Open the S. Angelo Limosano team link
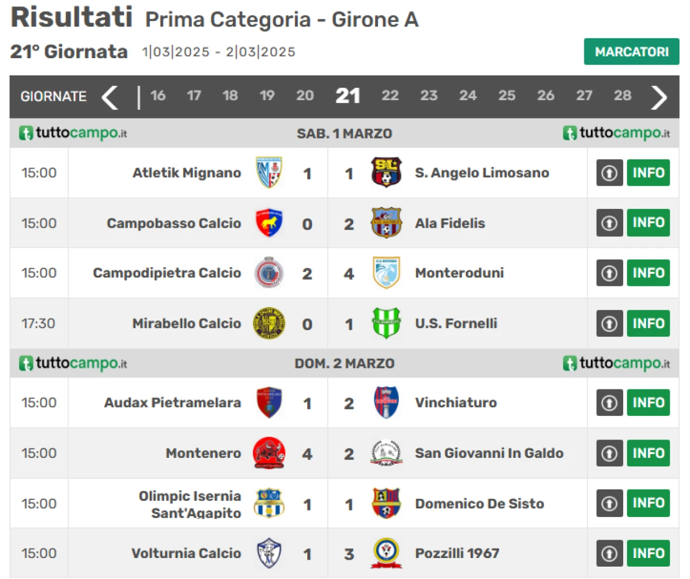 tap(482, 173)
